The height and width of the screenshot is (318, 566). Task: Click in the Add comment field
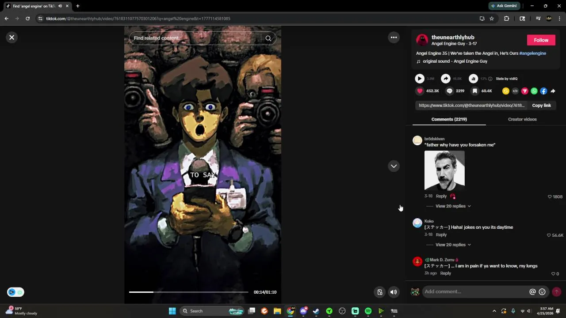(475, 291)
